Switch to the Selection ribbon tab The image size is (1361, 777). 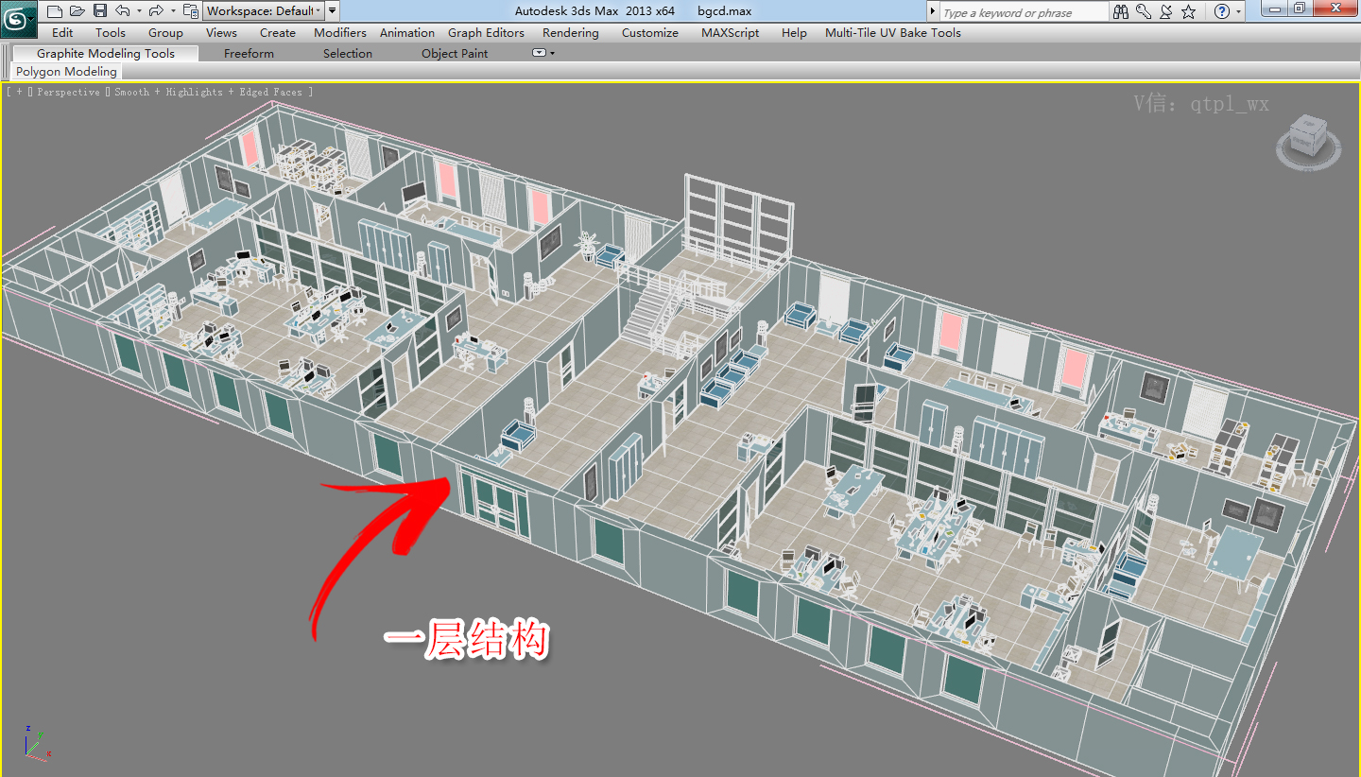[348, 53]
